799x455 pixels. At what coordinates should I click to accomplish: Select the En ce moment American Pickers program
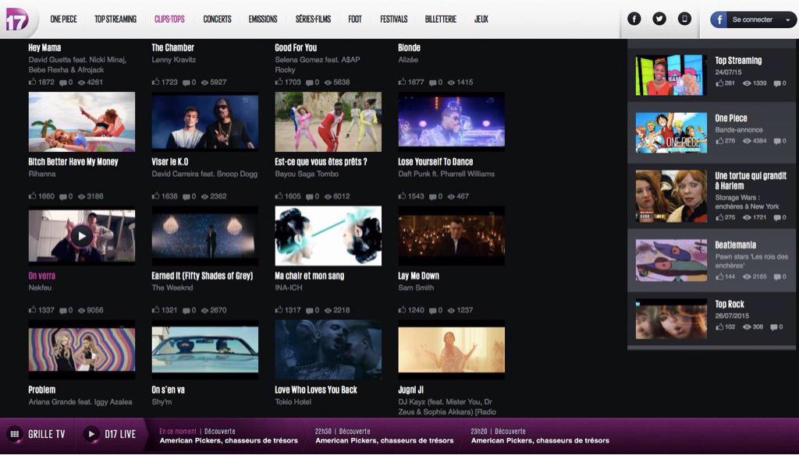click(229, 436)
